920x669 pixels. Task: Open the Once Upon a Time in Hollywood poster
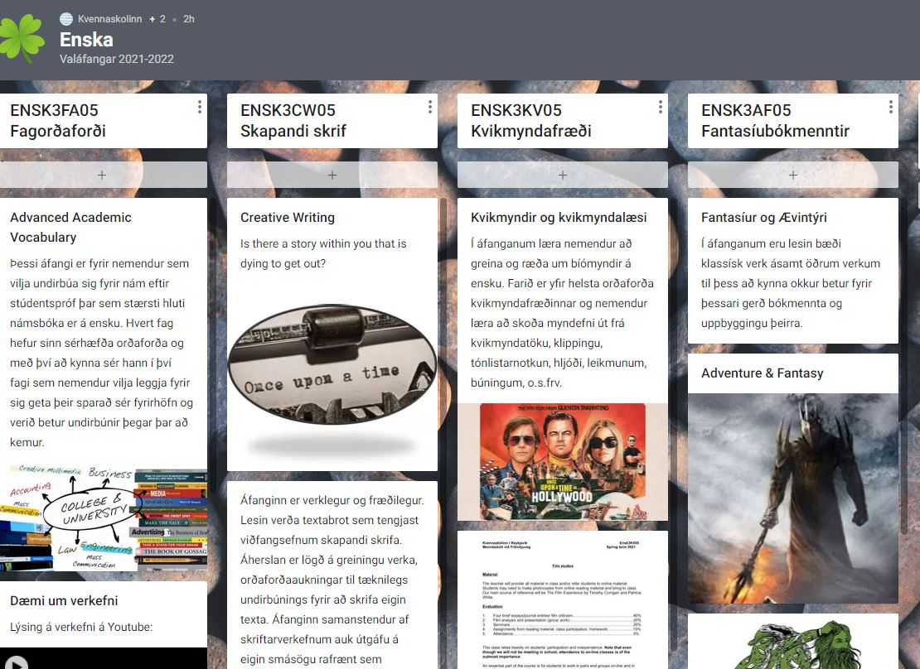pyautogui.click(x=563, y=461)
